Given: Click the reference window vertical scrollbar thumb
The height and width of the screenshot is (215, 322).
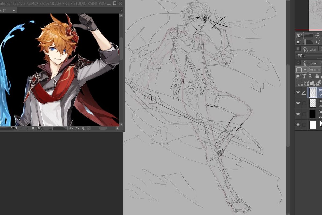Looking at the screenshot, I should point(121,48).
